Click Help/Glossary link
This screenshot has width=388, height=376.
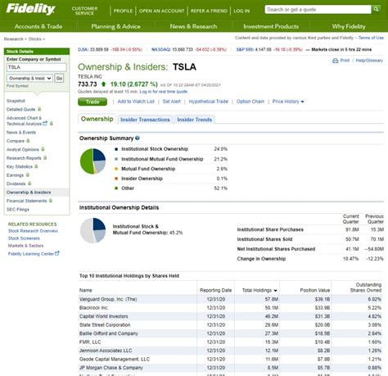(369, 61)
